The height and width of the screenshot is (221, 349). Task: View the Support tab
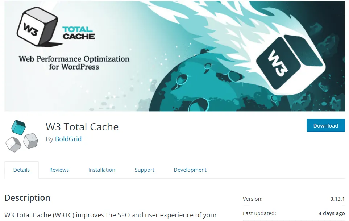pos(144,170)
